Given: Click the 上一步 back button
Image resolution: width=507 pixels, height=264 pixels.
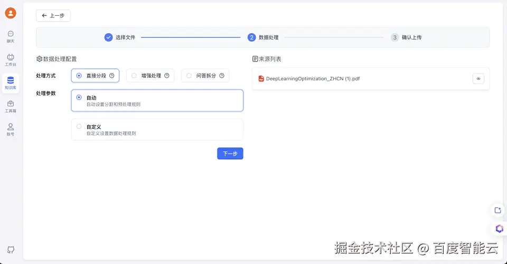Looking at the screenshot, I should click(53, 15).
